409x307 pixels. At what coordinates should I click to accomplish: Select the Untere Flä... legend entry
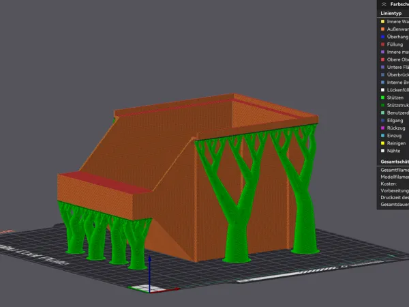tap(395, 67)
